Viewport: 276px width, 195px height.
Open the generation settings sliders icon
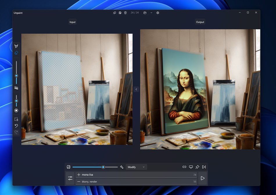click(70, 178)
